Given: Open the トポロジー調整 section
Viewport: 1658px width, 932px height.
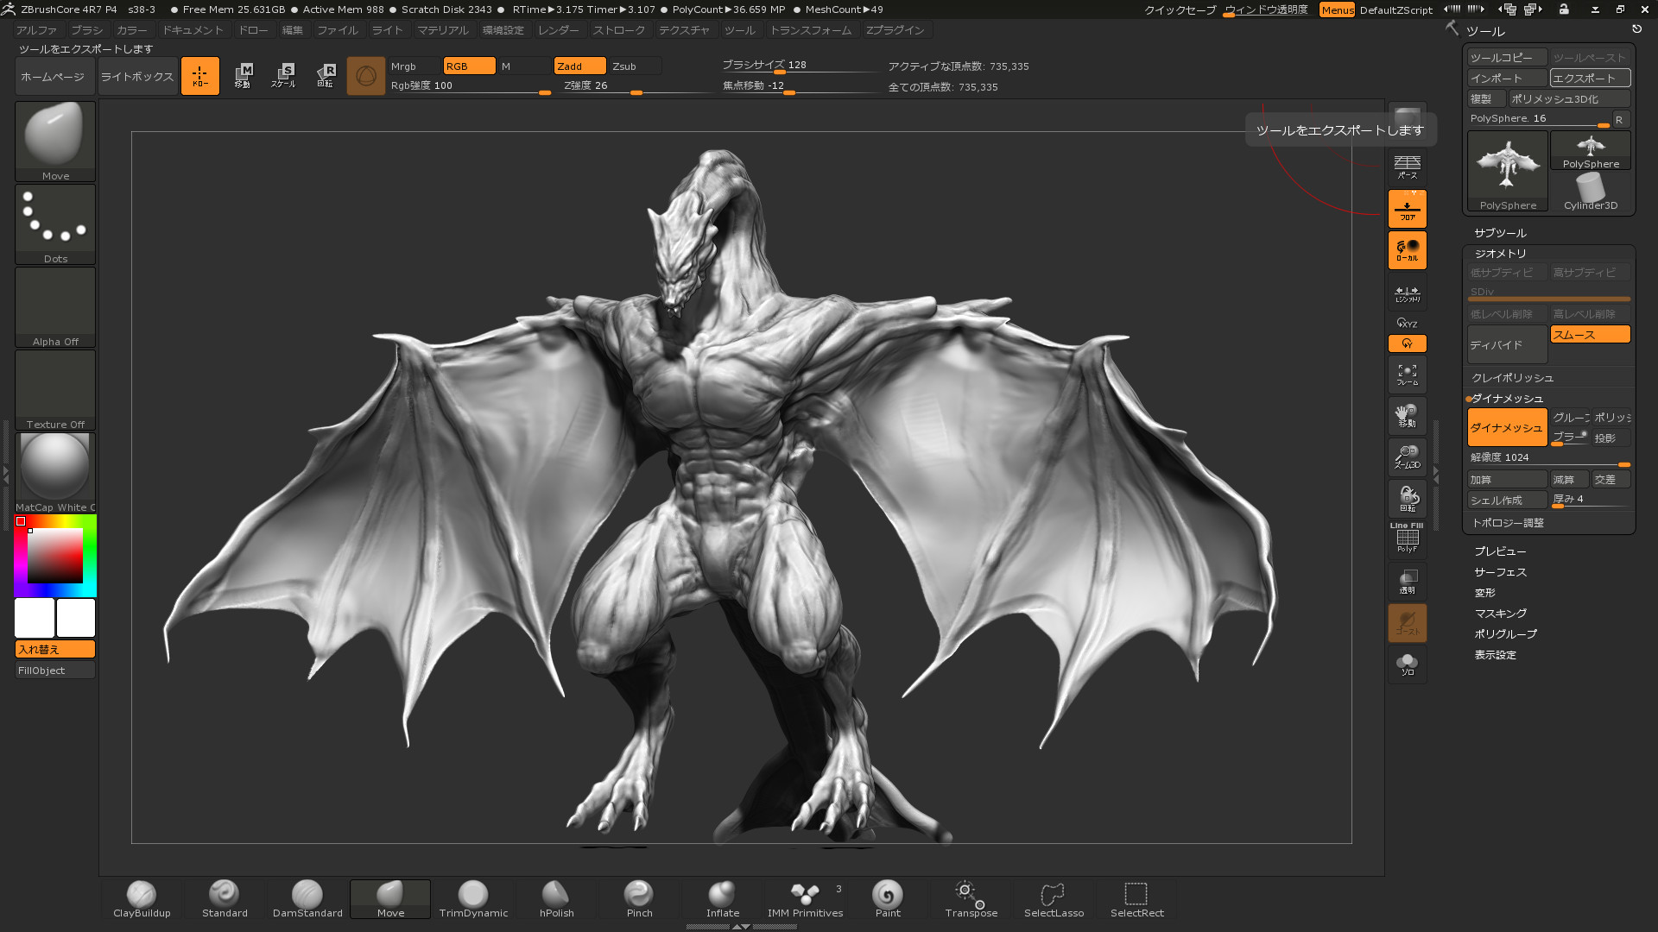Looking at the screenshot, I should click(1509, 522).
